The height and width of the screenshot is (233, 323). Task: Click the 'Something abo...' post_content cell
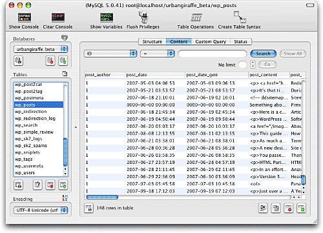269,105
